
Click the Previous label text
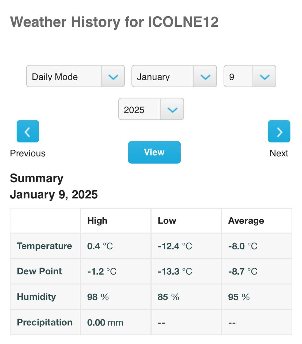point(28,153)
